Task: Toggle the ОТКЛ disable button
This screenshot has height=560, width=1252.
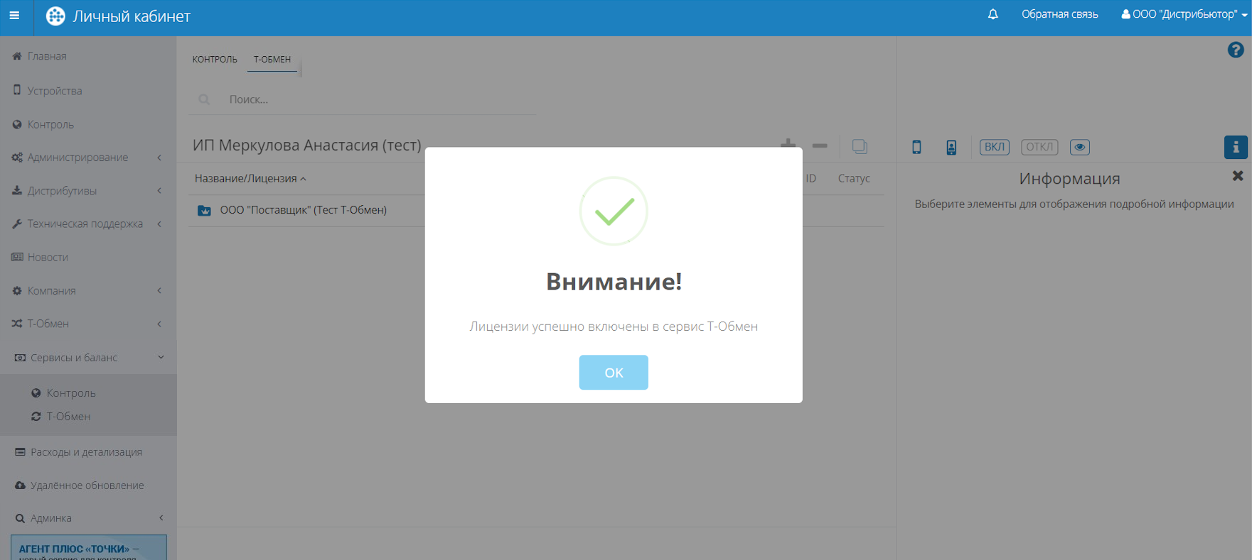Action: 1039,147
